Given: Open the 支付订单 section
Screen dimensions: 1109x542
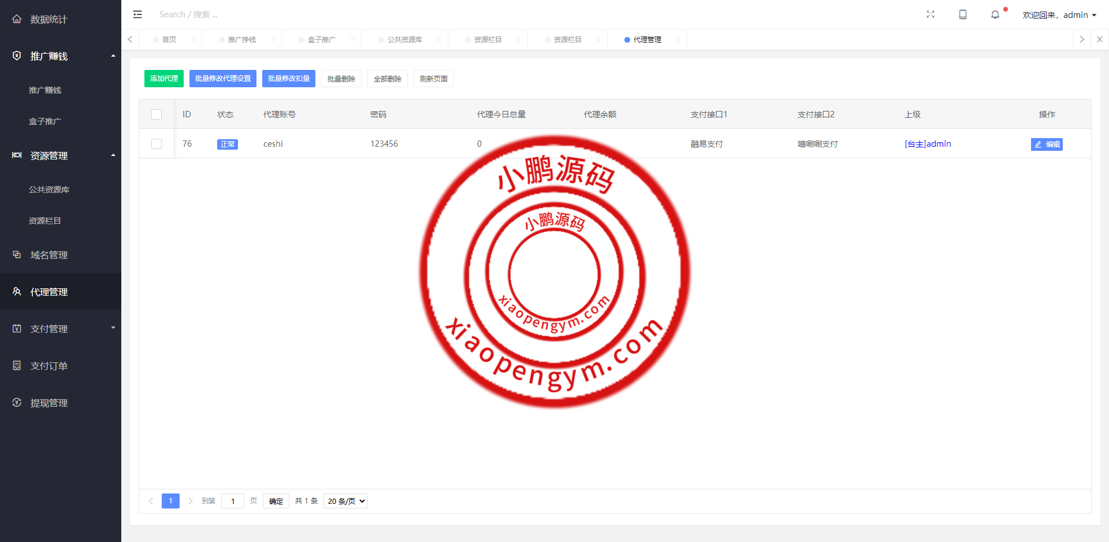Looking at the screenshot, I should (x=49, y=366).
